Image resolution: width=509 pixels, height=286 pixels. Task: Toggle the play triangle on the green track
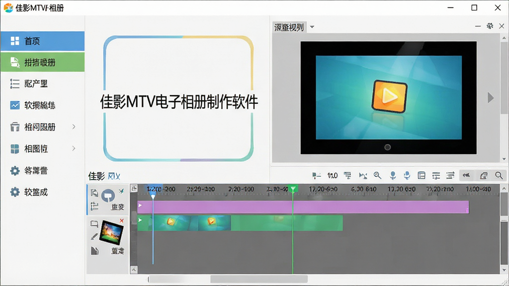[140, 220]
